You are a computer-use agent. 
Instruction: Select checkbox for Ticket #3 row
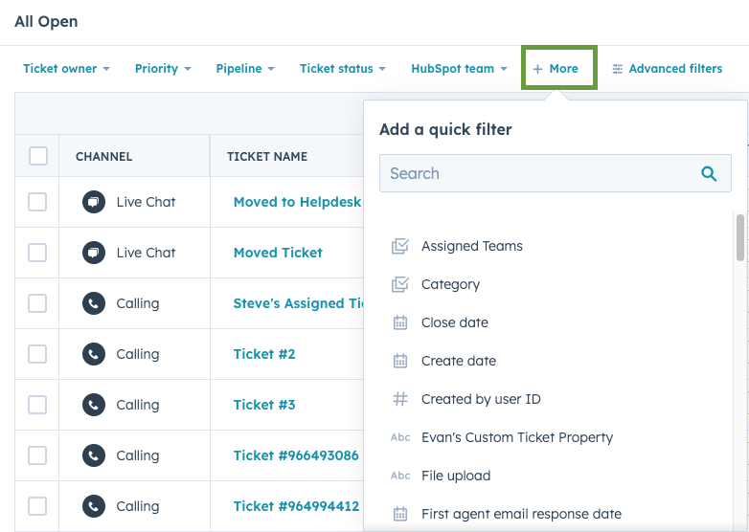37,405
